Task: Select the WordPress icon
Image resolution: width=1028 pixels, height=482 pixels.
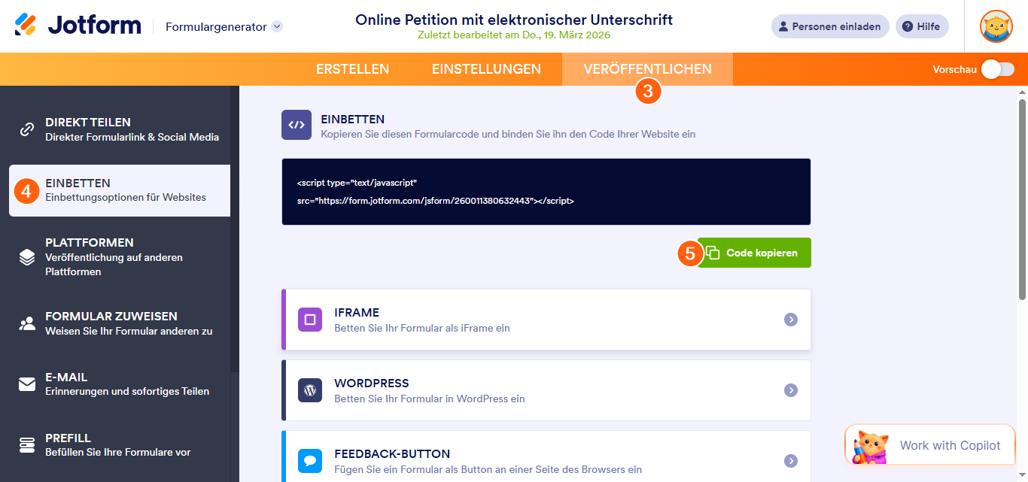Action: (309, 390)
